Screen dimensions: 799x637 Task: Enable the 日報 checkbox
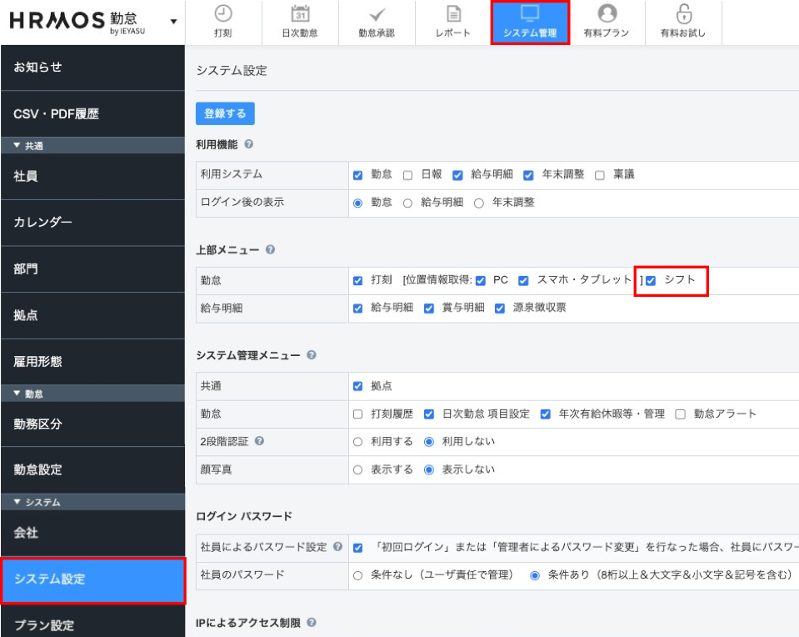point(408,175)
